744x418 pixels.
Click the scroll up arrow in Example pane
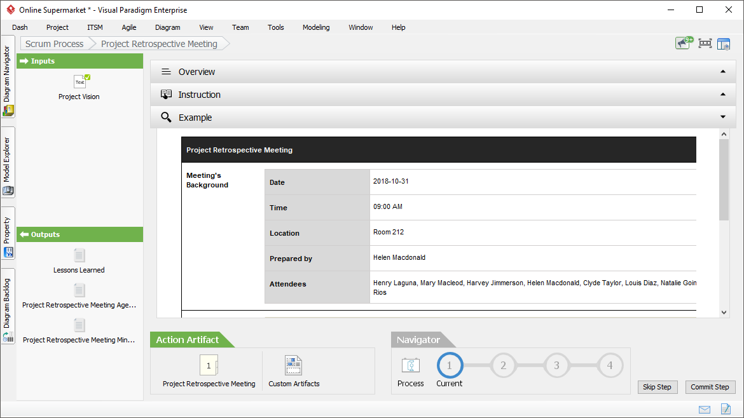724,134
